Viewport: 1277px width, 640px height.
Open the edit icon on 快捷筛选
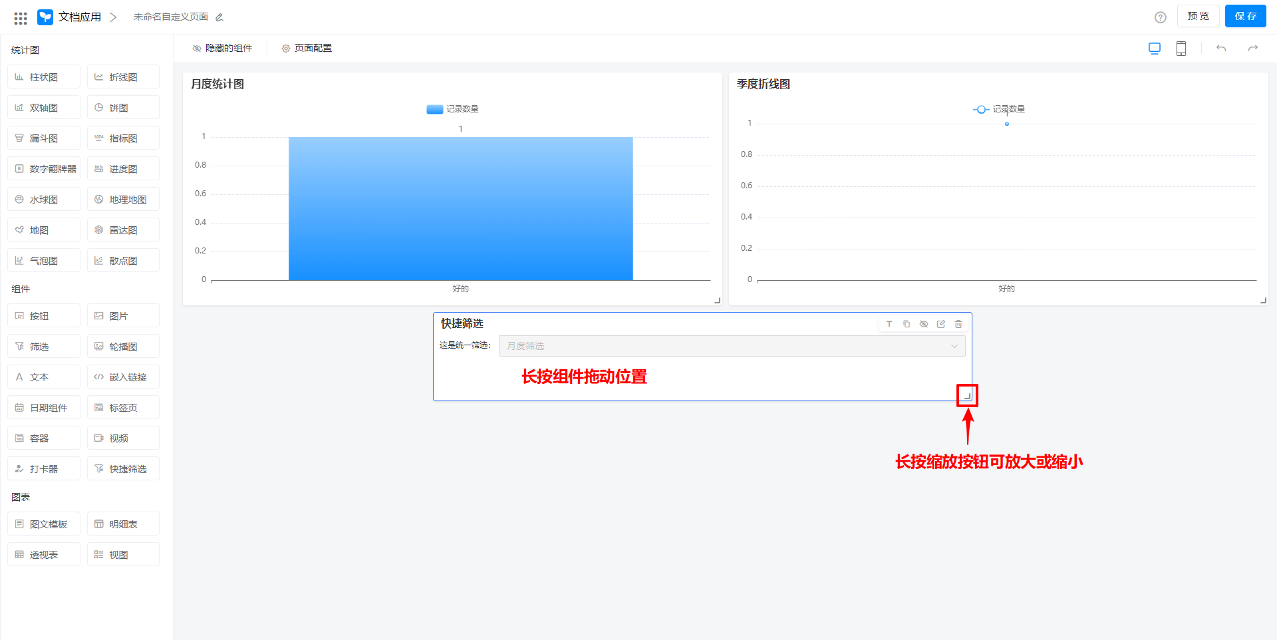(941, 324)
